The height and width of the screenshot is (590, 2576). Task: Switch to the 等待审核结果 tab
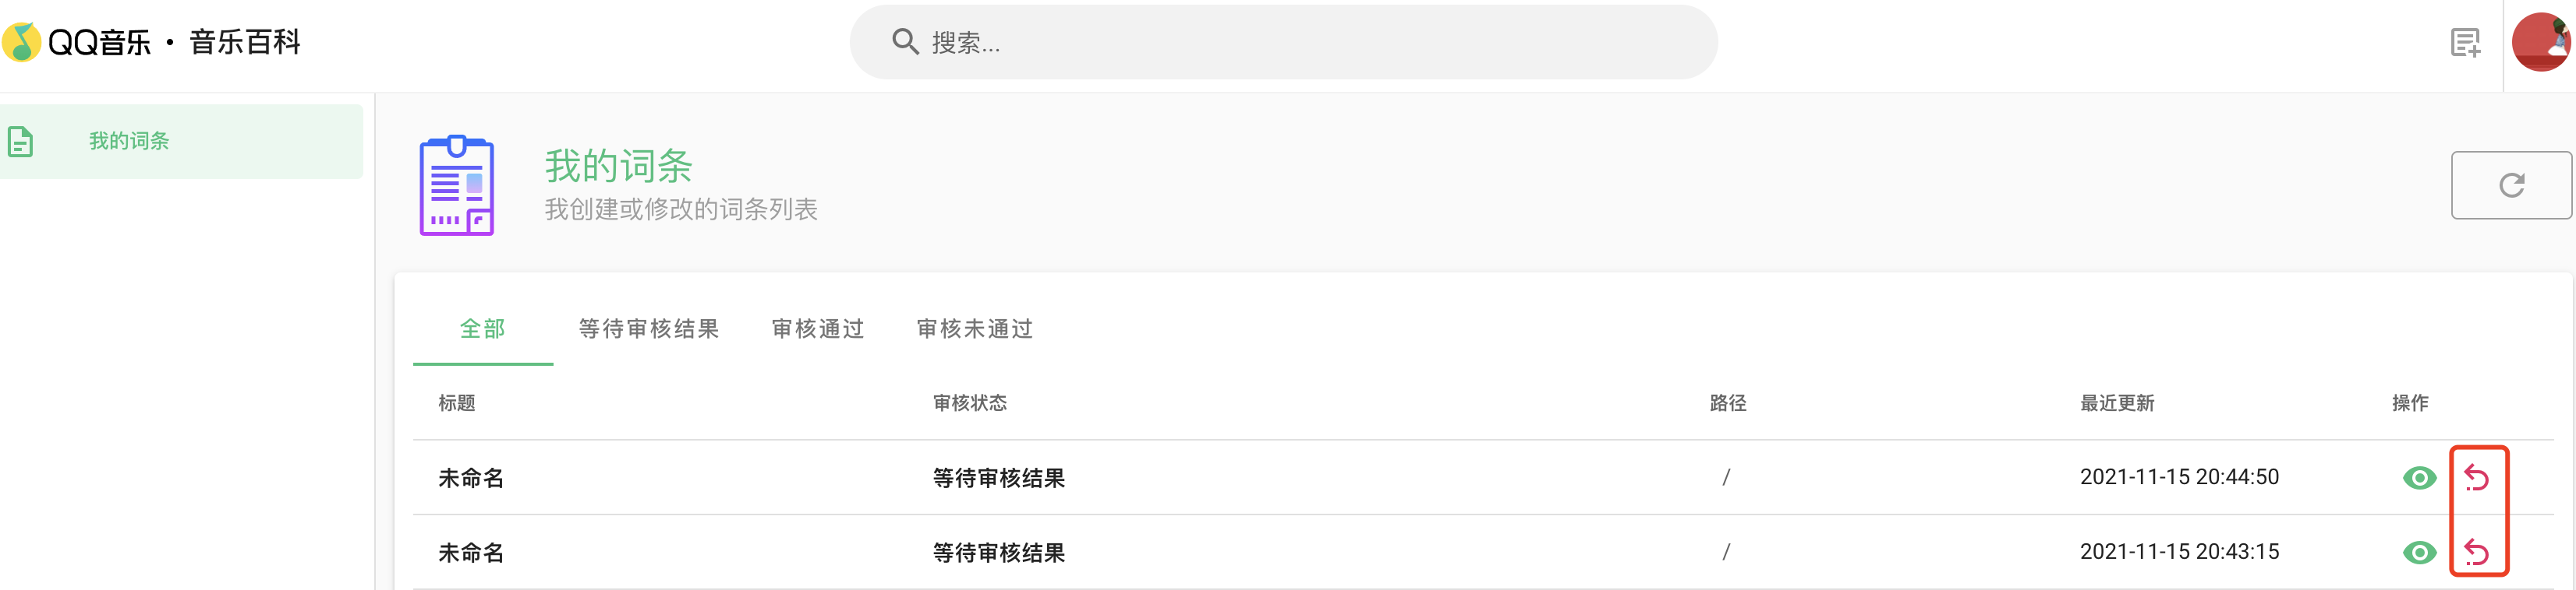click(x=649, y=328)
